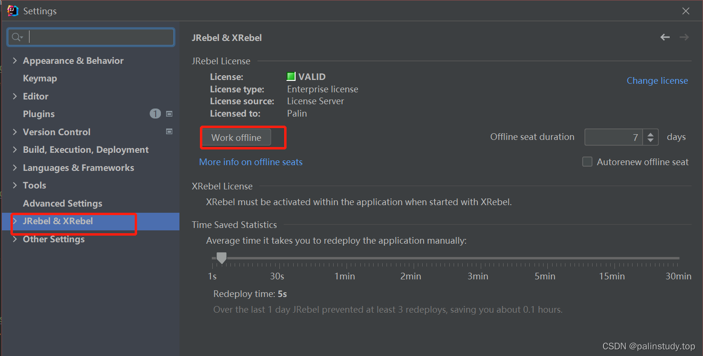The height and width of the screenshot is (356, 703).
Task: Click the IntelliJ IDEA logo icon in title bar
Action: pyautogui.click(x=13, y=10)
